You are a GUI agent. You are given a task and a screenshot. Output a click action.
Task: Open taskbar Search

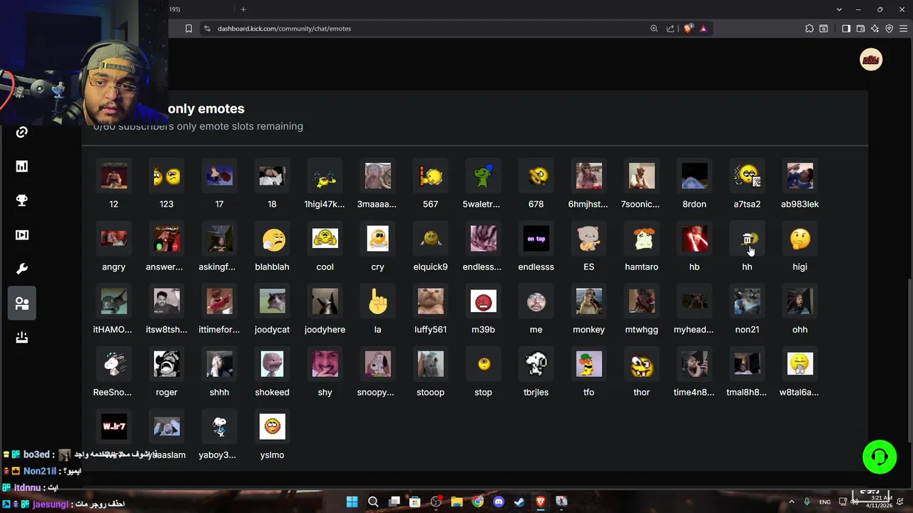(x=373, y=502)
